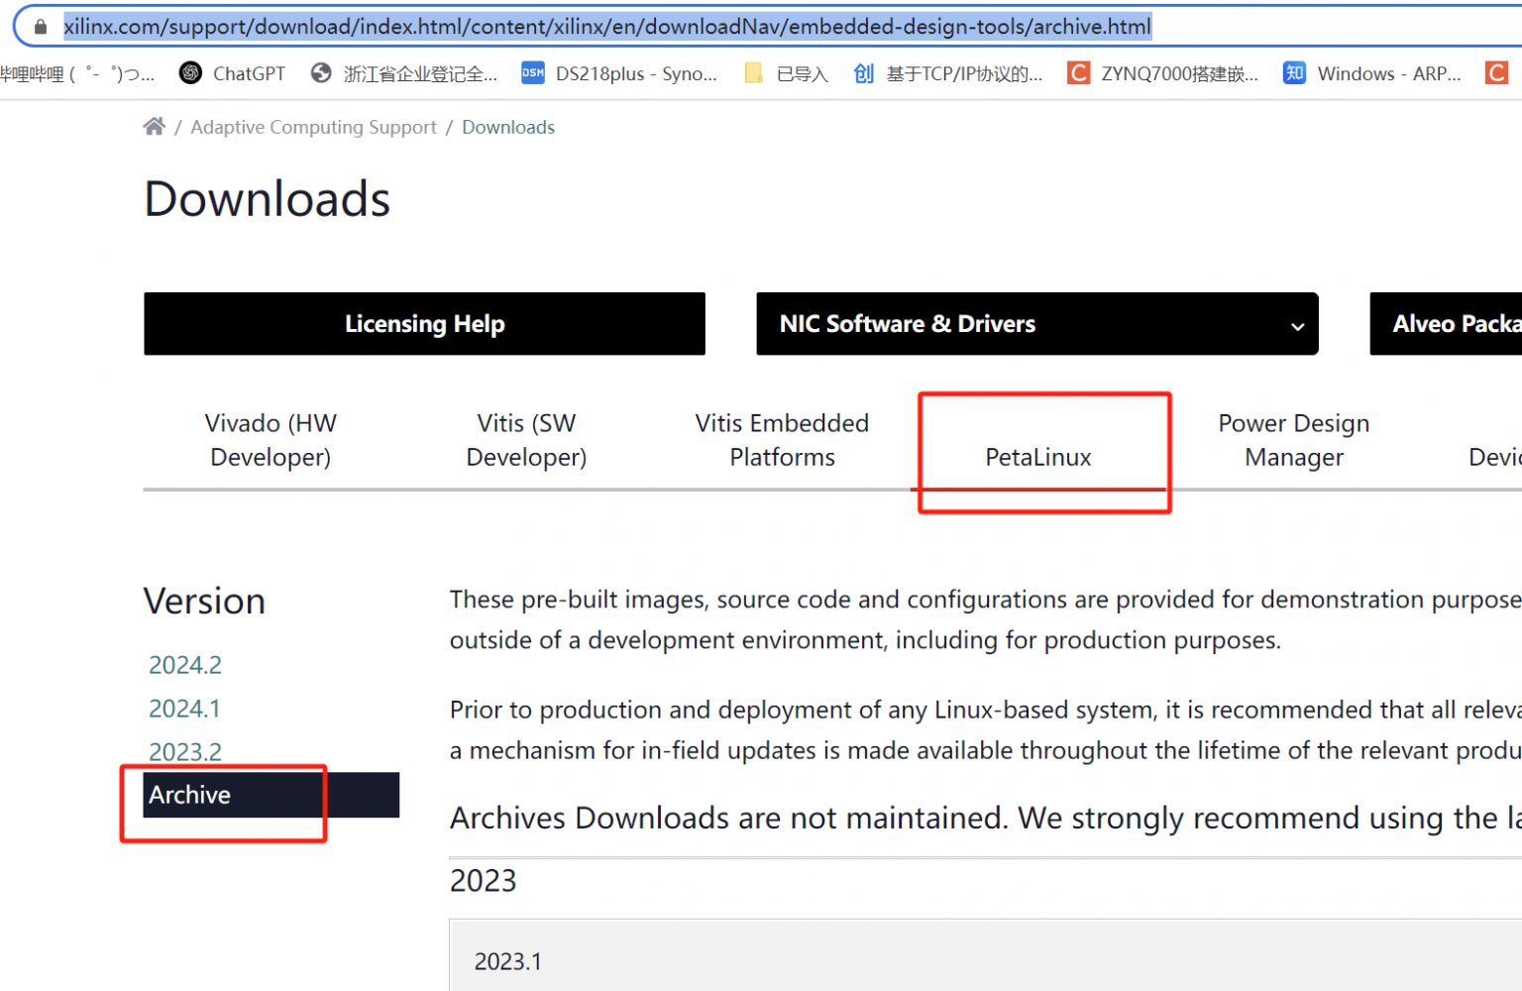Image resolution: width=1522 pixels, height=991 pixels.
Task: Click the lock icon in the address bar
Action: pos(41,27)
